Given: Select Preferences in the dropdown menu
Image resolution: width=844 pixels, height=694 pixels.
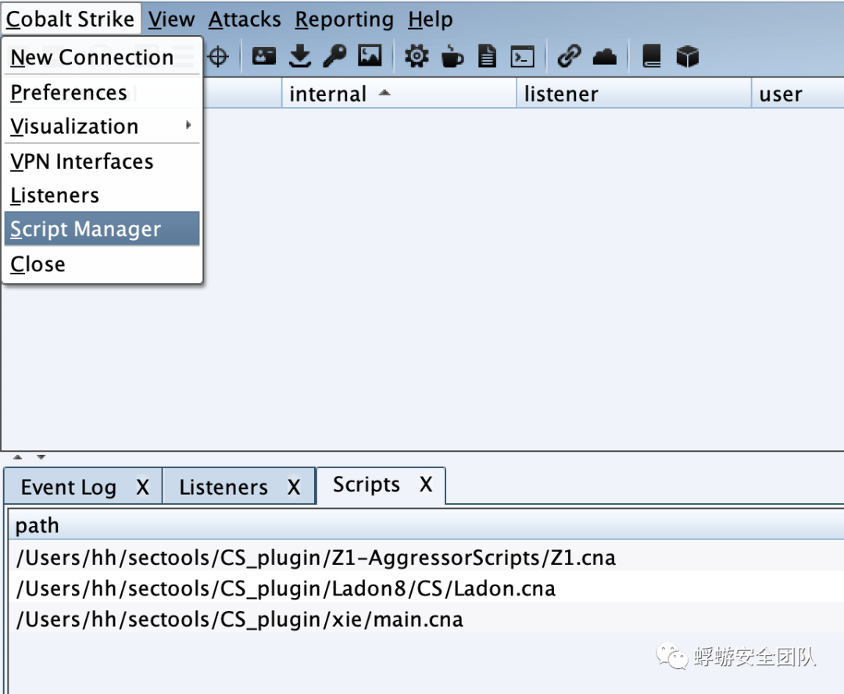Looking at the screenshot, I should coord(102,92).
